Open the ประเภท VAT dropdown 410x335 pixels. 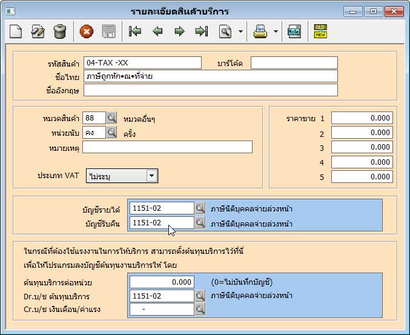pyautogui.click(x=152, y=176)
